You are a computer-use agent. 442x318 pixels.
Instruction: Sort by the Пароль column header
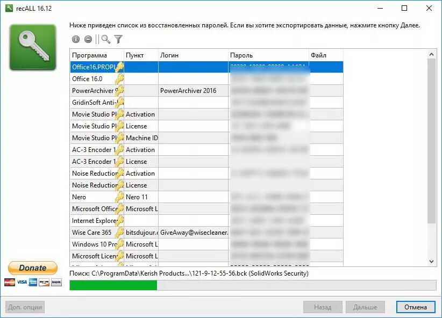point(269,55)
